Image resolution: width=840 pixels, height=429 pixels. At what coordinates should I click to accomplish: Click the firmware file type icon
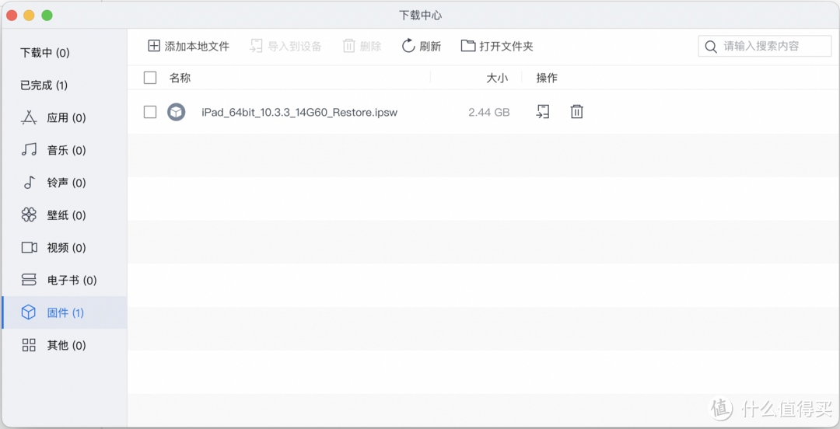click(x=177, y=112)
